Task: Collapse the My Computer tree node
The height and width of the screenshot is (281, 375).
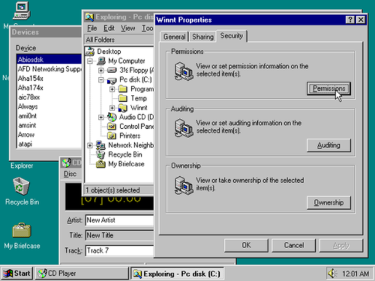Action: click(90, 61)
